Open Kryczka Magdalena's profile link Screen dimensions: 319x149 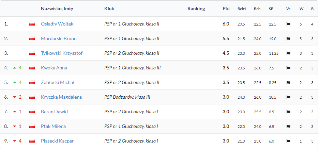click(x=61, y=97)
